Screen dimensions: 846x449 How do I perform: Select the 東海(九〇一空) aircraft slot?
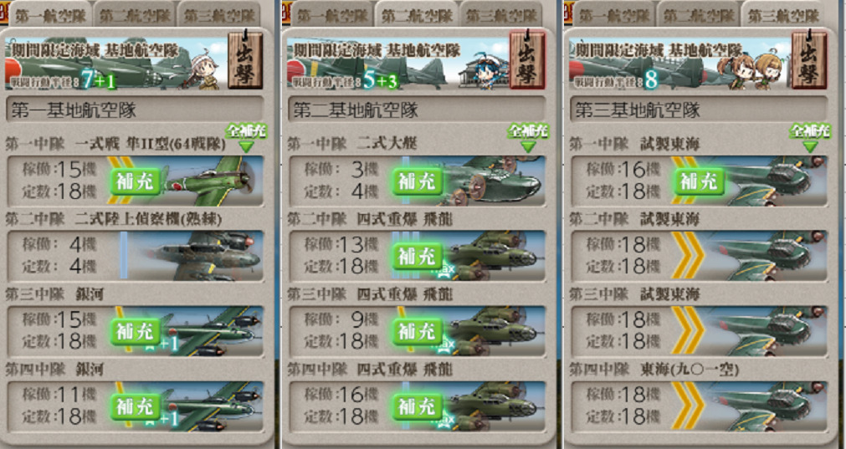[700, 406]
